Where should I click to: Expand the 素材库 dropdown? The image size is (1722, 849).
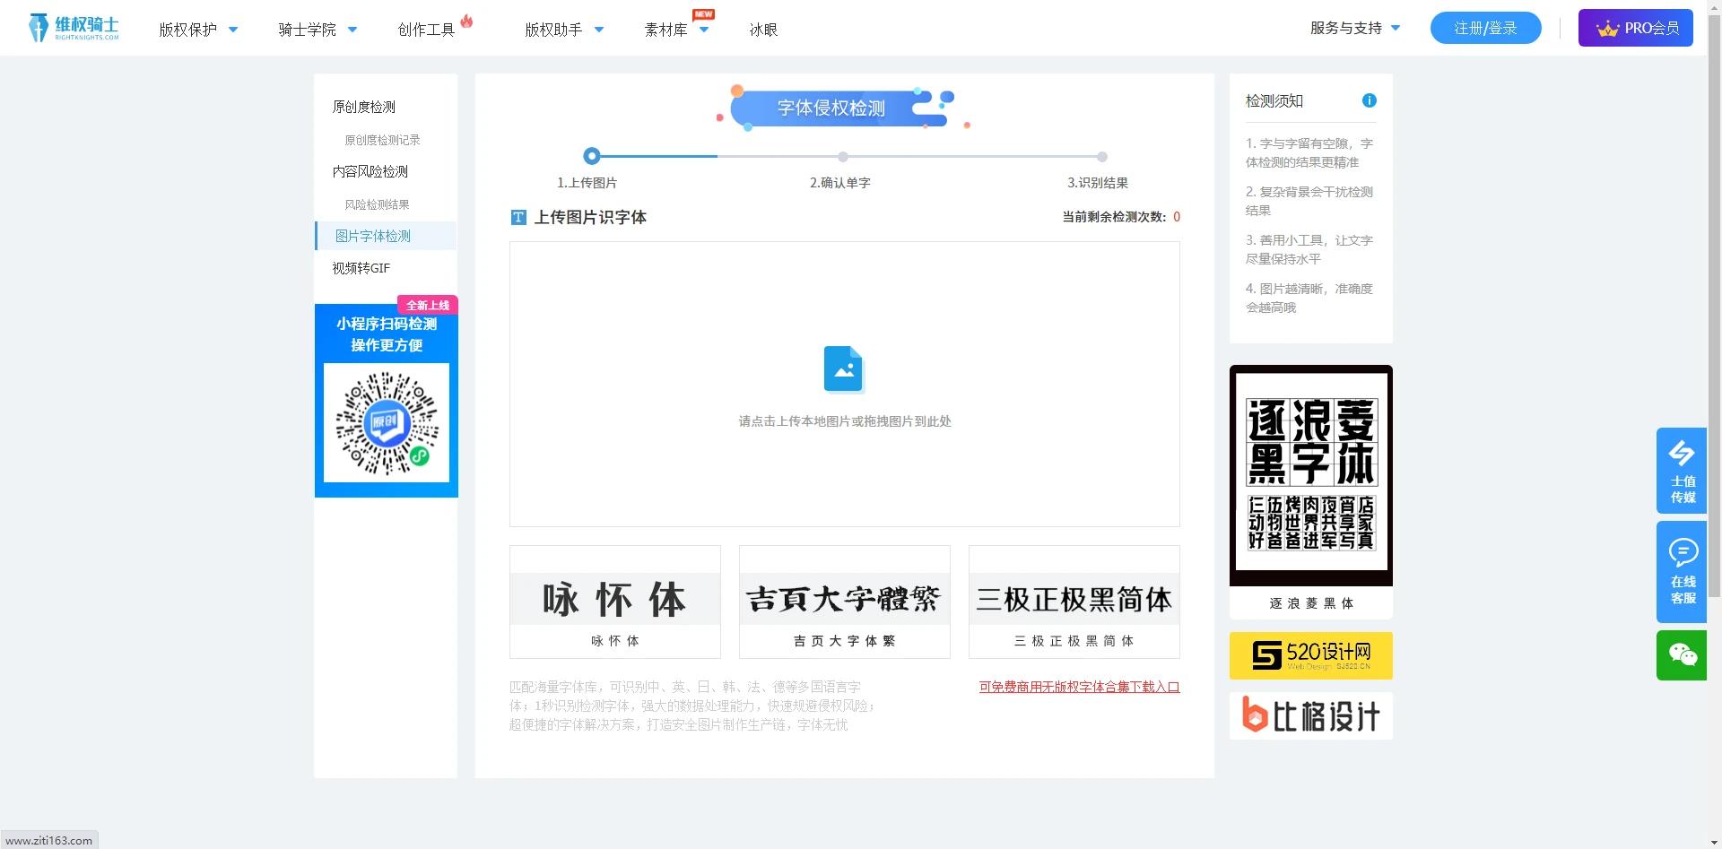(674, 29)
